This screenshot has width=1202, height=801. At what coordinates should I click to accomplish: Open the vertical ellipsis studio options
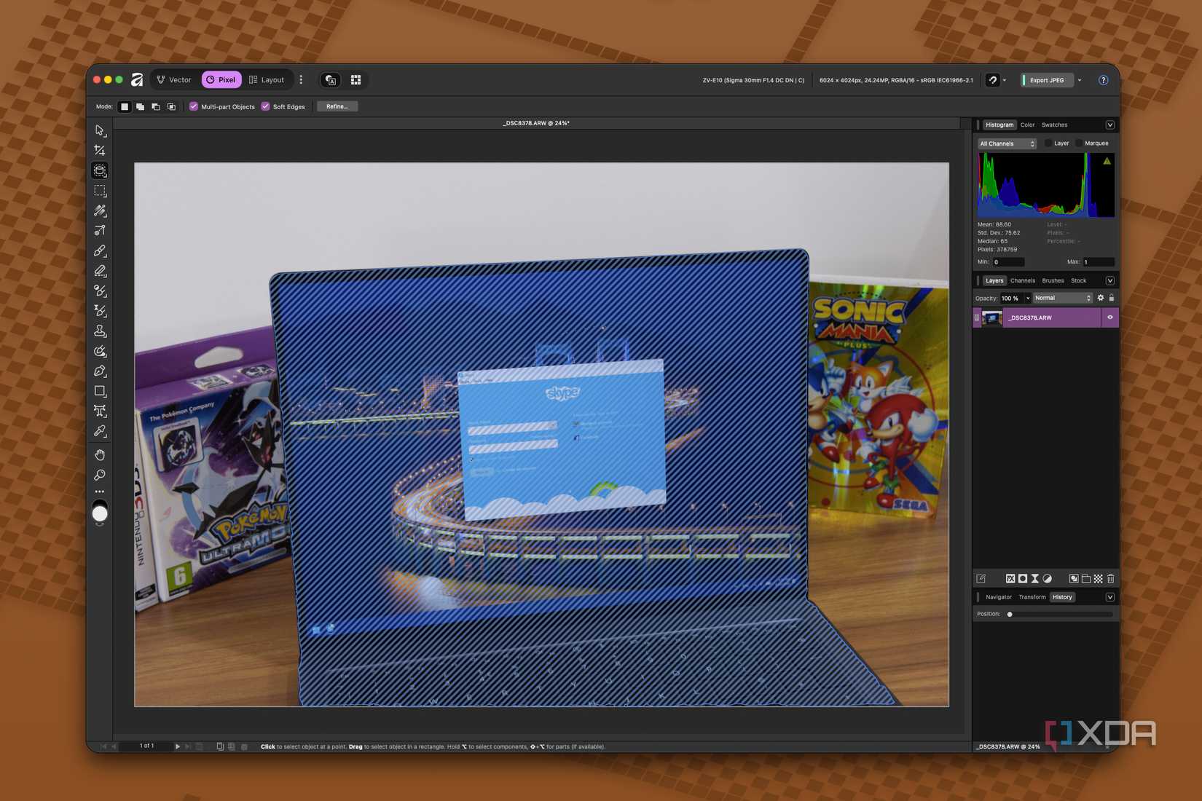click(301, 79)
